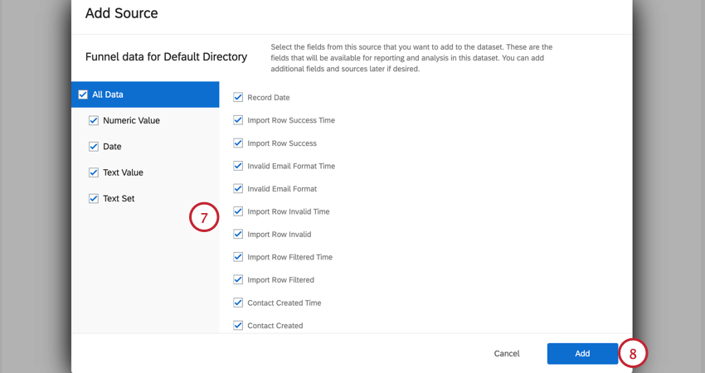Uncheck the Text Set category checkbox
Viewport: 705px width, 373px height.
(x=94, y=198)
